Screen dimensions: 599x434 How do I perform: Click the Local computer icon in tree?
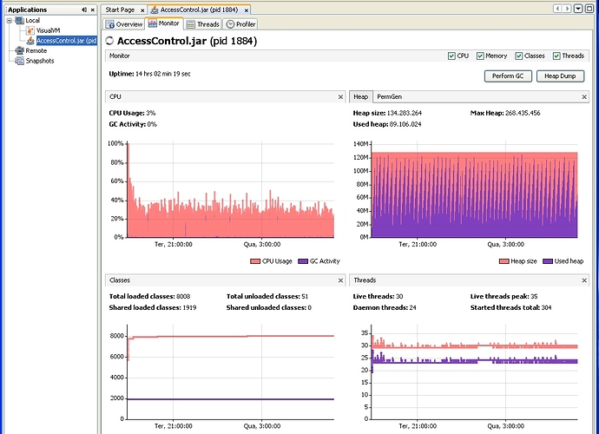(19, 20)
